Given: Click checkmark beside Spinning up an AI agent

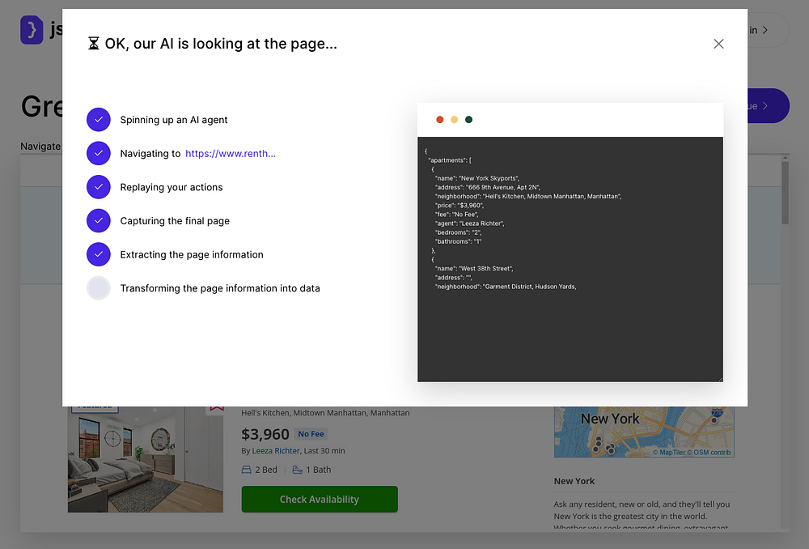Looking at the screenshot, I should [x=98, y=120].
